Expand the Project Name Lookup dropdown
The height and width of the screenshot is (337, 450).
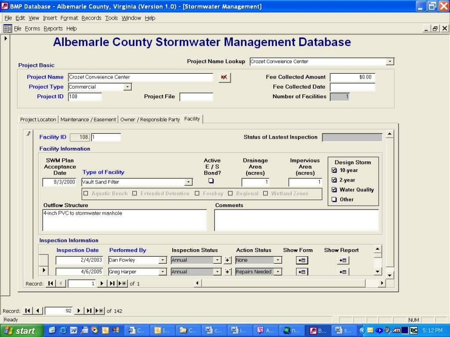pyautogui.click(x=390, y=62)
